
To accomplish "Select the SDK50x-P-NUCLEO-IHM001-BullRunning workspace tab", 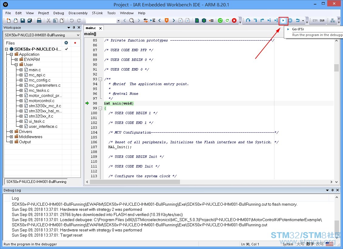I will (36, 181).
